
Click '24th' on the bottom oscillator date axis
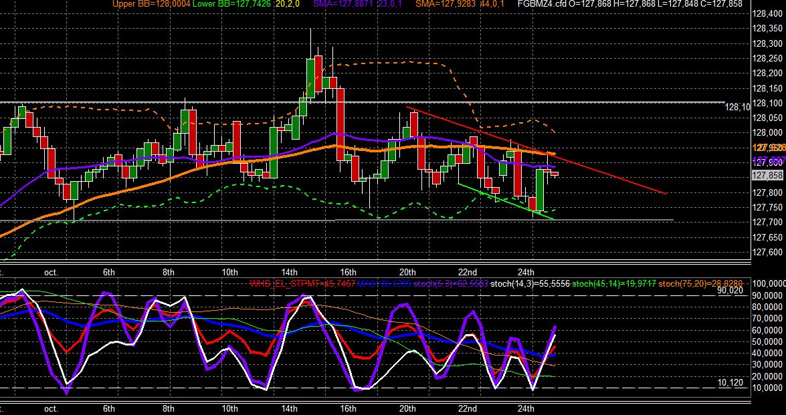526,409
